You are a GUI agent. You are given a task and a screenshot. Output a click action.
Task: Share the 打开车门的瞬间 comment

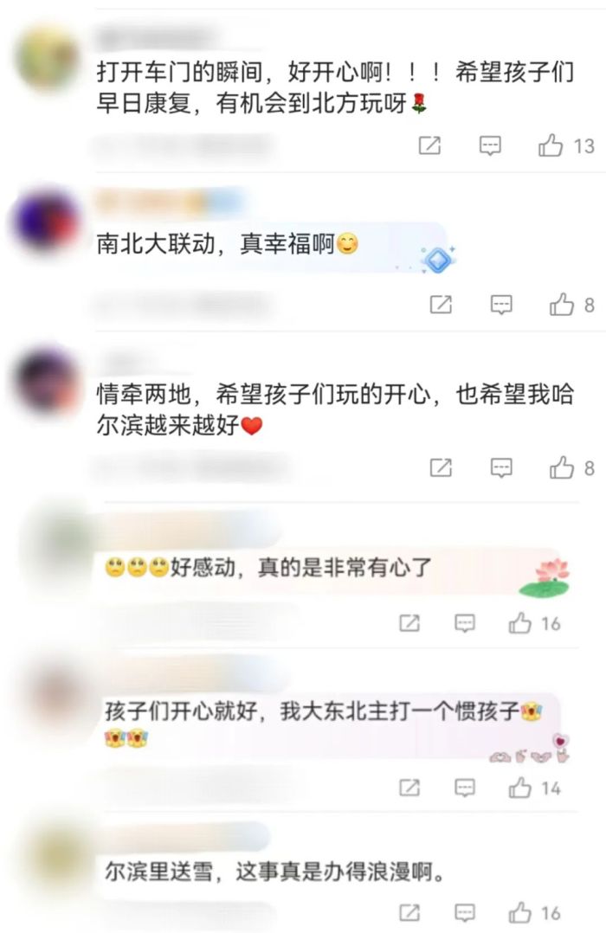pyautogui.click(x=429, y=145)
